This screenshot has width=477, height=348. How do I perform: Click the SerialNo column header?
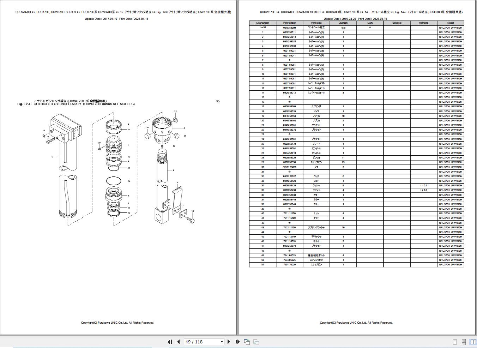397,23
